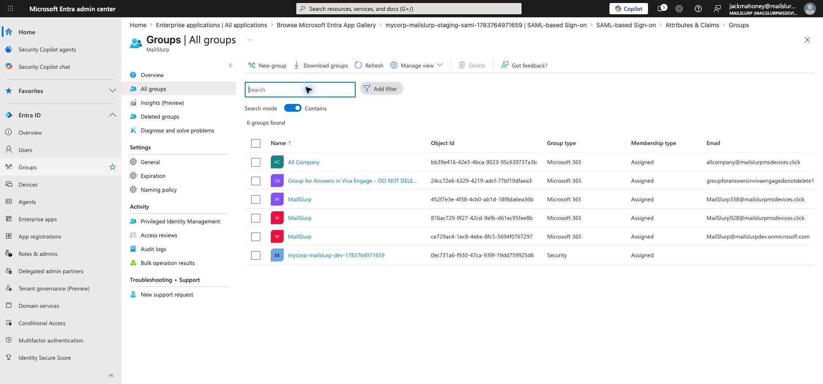Open Devices in the sidebar
This screenshot has width=823, height=384.
28,184
